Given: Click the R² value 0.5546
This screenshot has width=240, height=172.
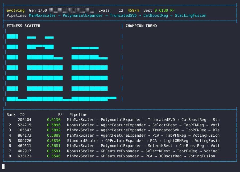Looking at the screenshot, I should tap(54, 156).
